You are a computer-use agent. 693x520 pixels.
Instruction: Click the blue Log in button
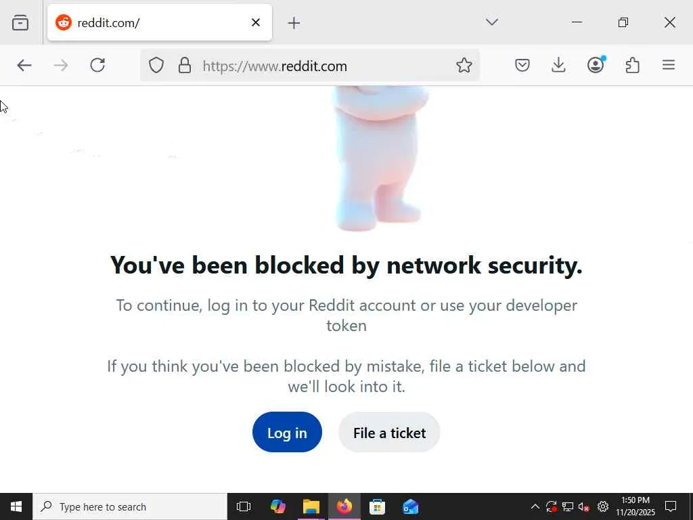click(x=287, y=432)
